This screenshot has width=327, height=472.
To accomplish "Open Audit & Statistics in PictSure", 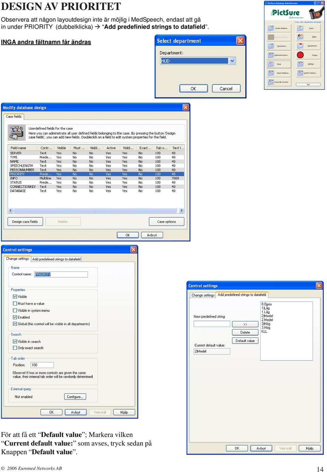I will (308, 73).
